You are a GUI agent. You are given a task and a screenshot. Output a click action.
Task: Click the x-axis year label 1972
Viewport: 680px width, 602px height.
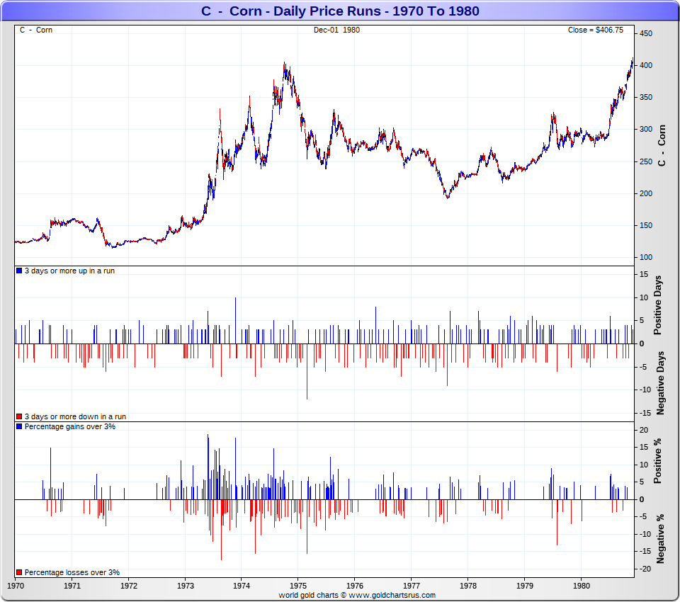(x=128, y=586)
